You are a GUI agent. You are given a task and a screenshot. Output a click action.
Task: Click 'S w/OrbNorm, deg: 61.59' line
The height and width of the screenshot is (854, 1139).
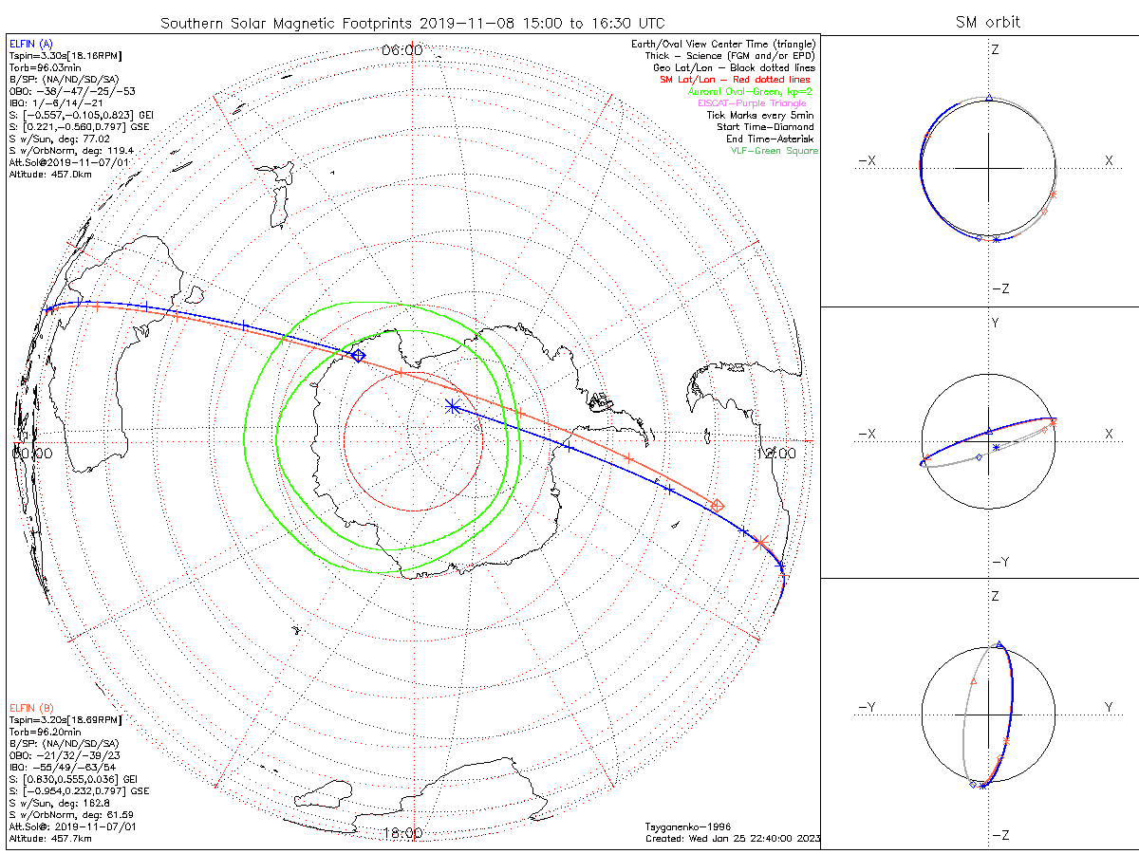click(71, 815)
